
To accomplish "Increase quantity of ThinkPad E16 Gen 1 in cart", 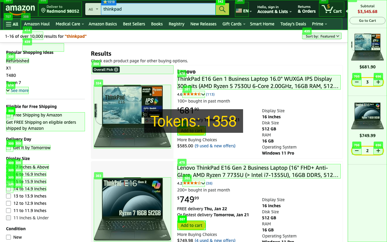I will (x=378, y=82).
